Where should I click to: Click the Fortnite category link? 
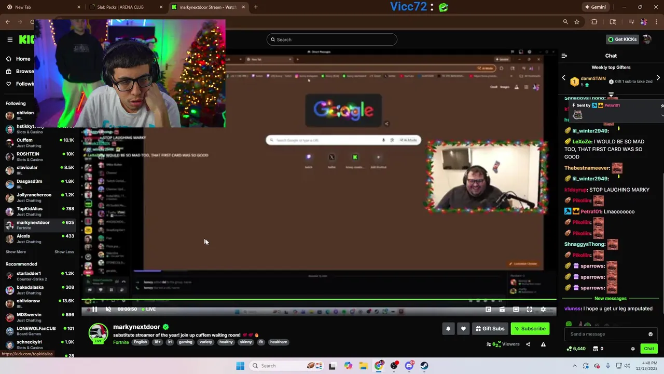click(x=121, y=342)
